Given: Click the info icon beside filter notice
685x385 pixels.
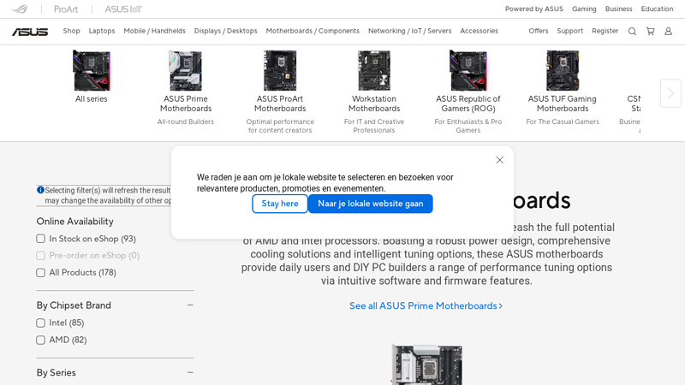Looking at the screenshot, I should point(40,190).
